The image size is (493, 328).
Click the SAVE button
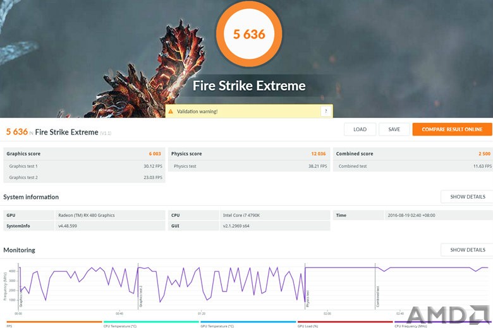point(394,129)
